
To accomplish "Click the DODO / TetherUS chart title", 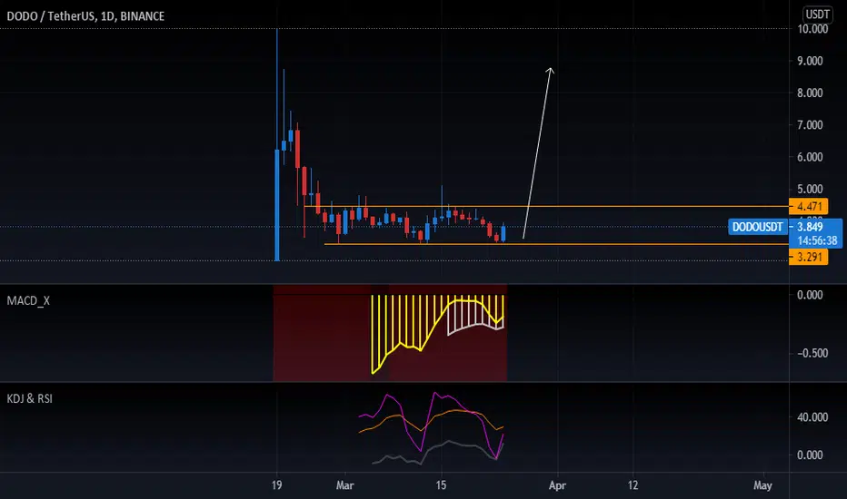I will click(x=85, y=16).
